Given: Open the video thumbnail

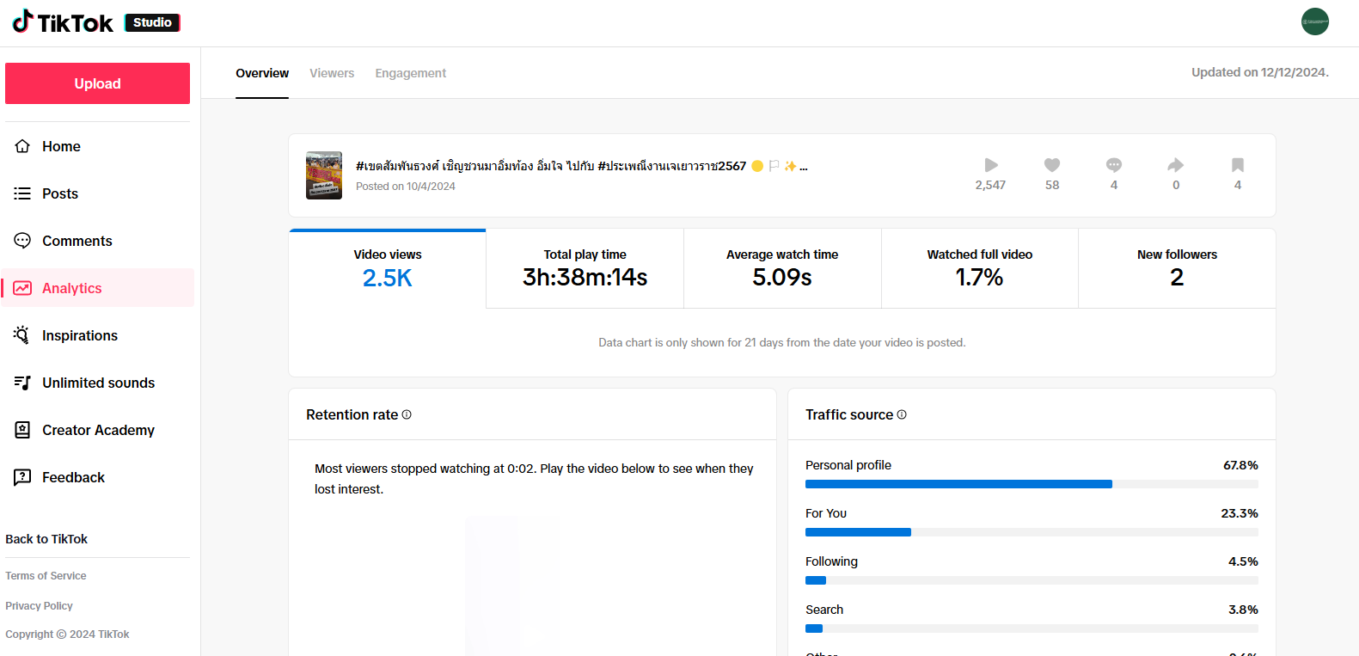Looking at the screenshot, I should (x=324, y=175).
